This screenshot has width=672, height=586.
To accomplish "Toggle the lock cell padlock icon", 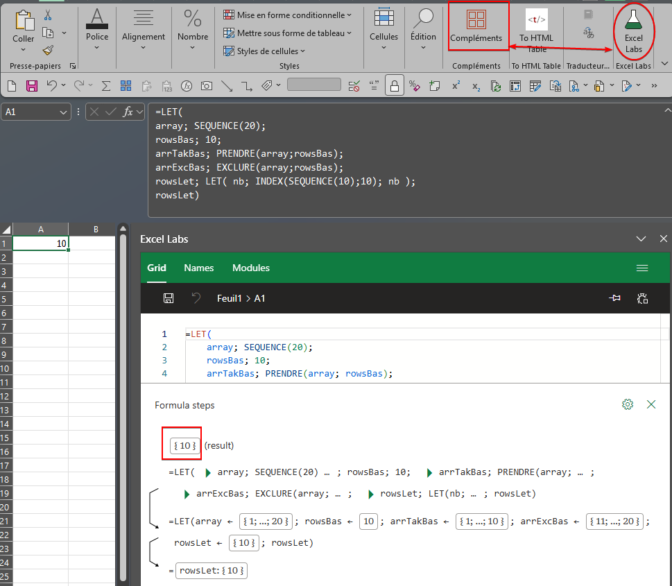I will (395, 85).
